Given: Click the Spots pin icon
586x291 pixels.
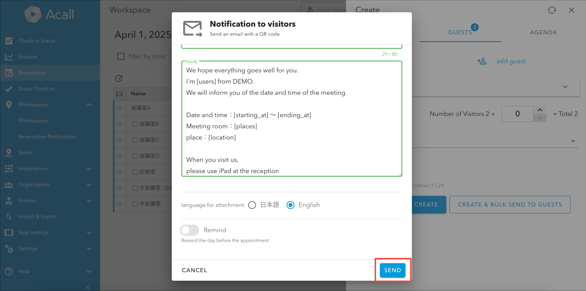Looking at the screenshot, I should point(9,152).
